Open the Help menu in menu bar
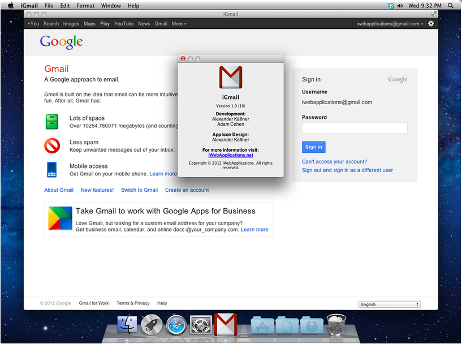462x344 pixels. tap(133, 6)
